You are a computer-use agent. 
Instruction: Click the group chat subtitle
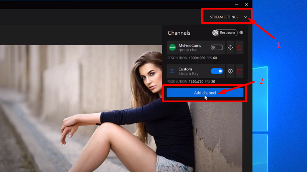tap(188, 50)
